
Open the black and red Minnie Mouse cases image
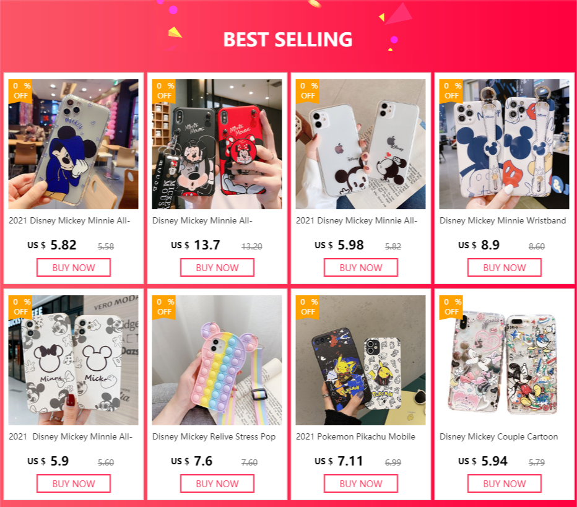[x=217, y=144]
